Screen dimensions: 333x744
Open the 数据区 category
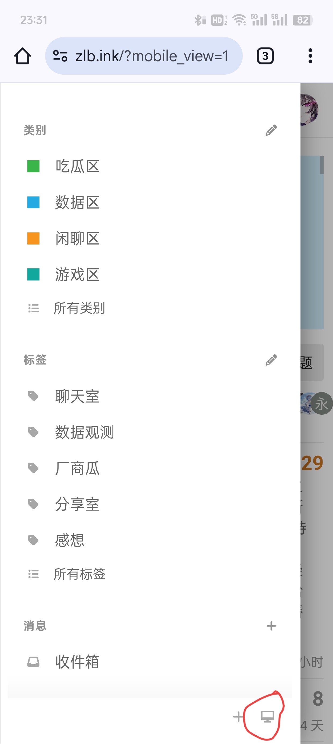click(x=77, y=202)
